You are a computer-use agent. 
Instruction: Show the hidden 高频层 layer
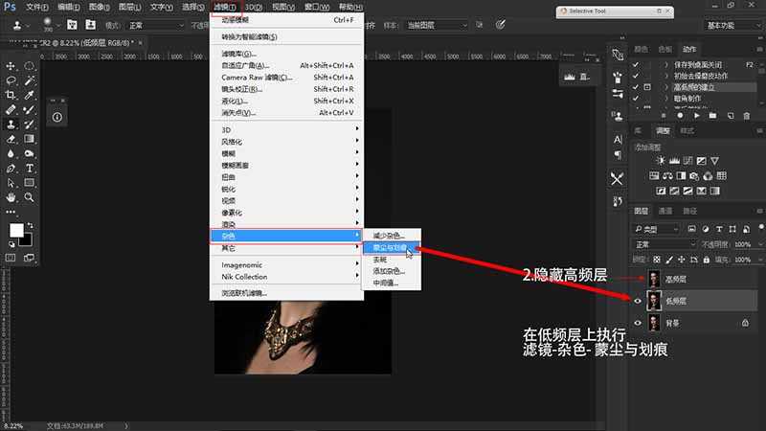[639, 277]
